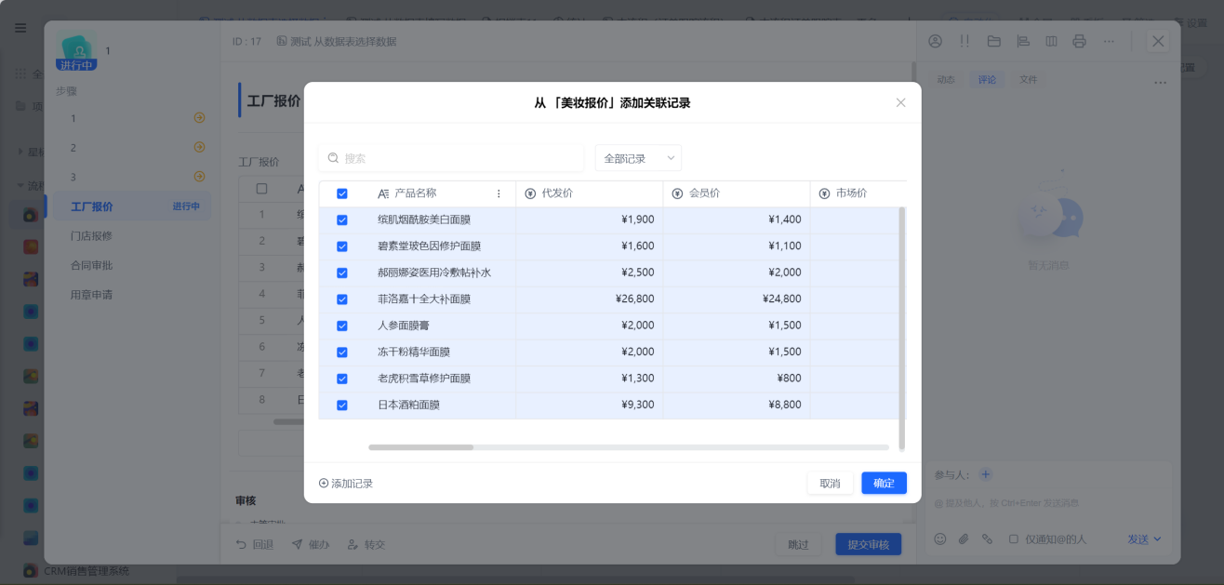Click 添加记录 link in dialog footer
This screenshot has width=1224, height=585.
click(346, 484)
